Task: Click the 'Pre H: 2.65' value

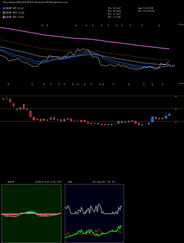Action: click(x=114, y=11)
